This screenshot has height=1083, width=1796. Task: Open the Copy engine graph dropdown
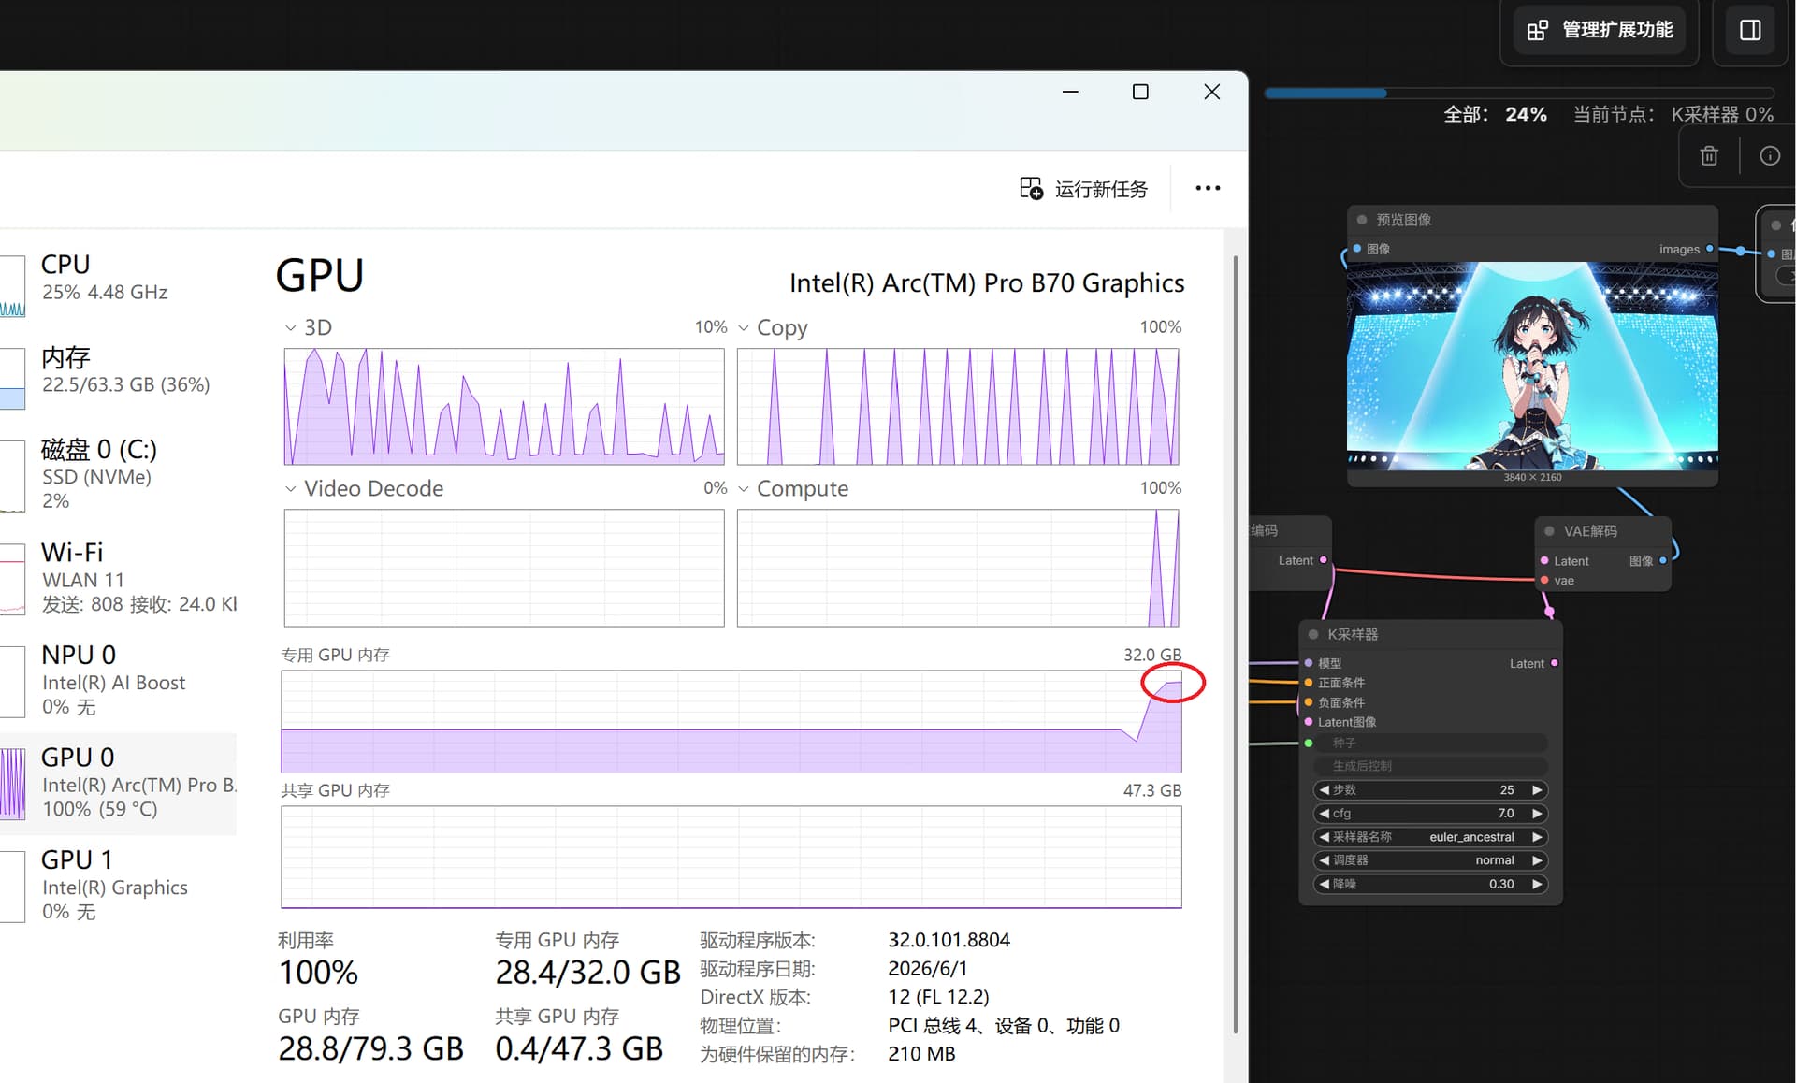744,327
